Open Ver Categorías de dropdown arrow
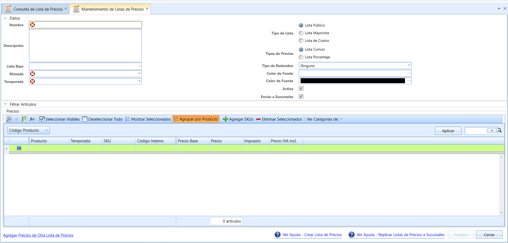This screenshot has height=243, width=508. (341, 119)
